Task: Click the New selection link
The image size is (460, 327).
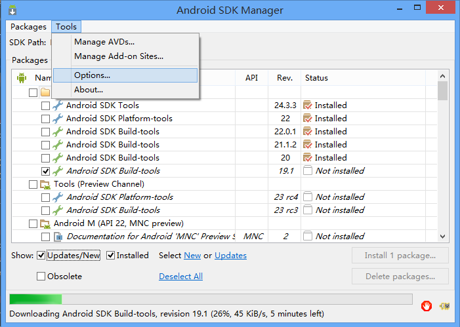Action: (192, 256)
